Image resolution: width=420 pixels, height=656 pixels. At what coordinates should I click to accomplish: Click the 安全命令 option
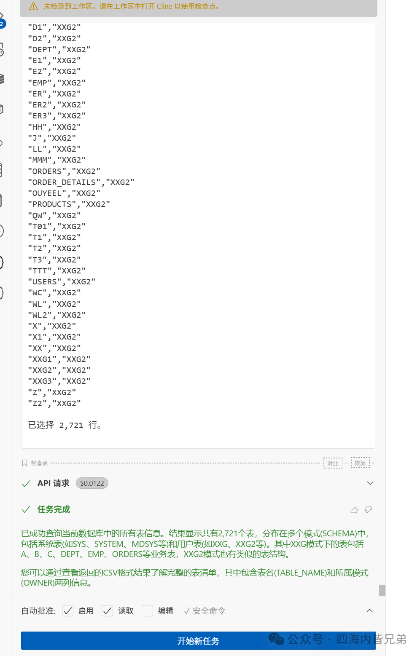point(205,611)
